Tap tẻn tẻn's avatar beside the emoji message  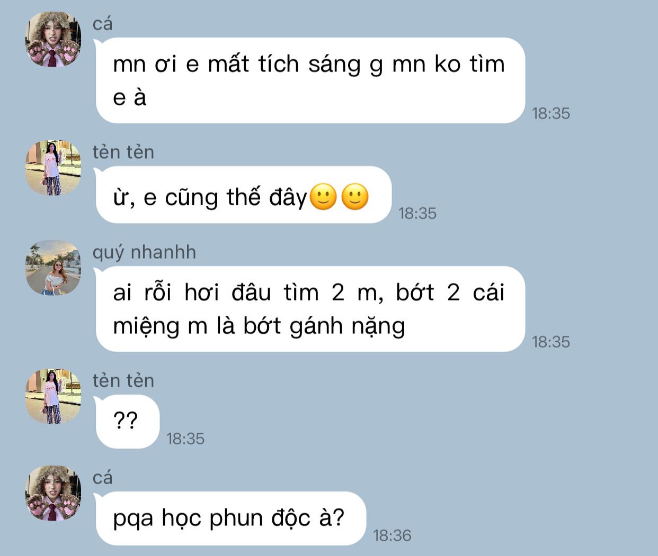tap(54, 168)
